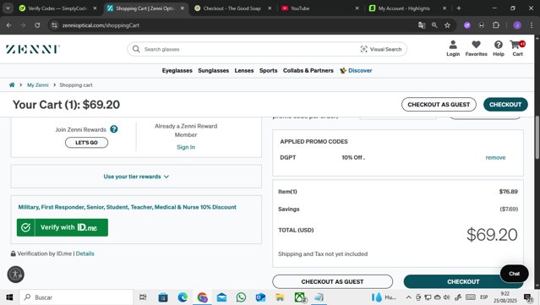This screenshot has width=540, height=305.
Task: Click the Windows Start button
Action: coord(9,297)
